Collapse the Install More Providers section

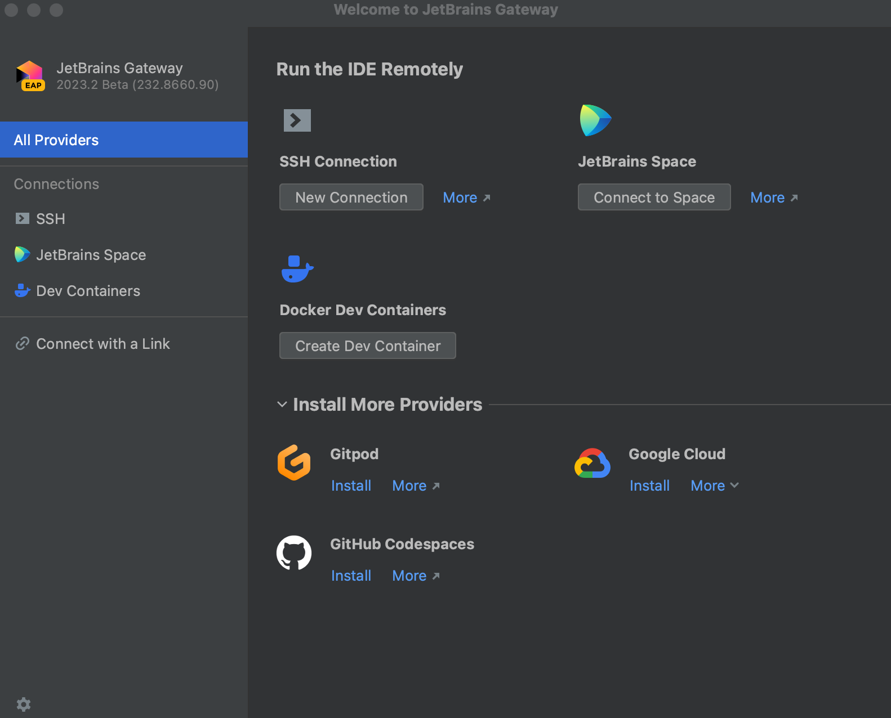[x=282, y=405]
